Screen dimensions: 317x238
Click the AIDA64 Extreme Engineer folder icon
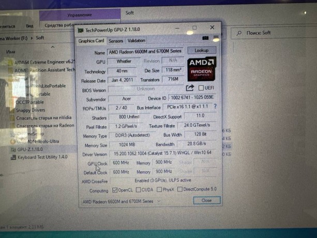pos(10,63)
